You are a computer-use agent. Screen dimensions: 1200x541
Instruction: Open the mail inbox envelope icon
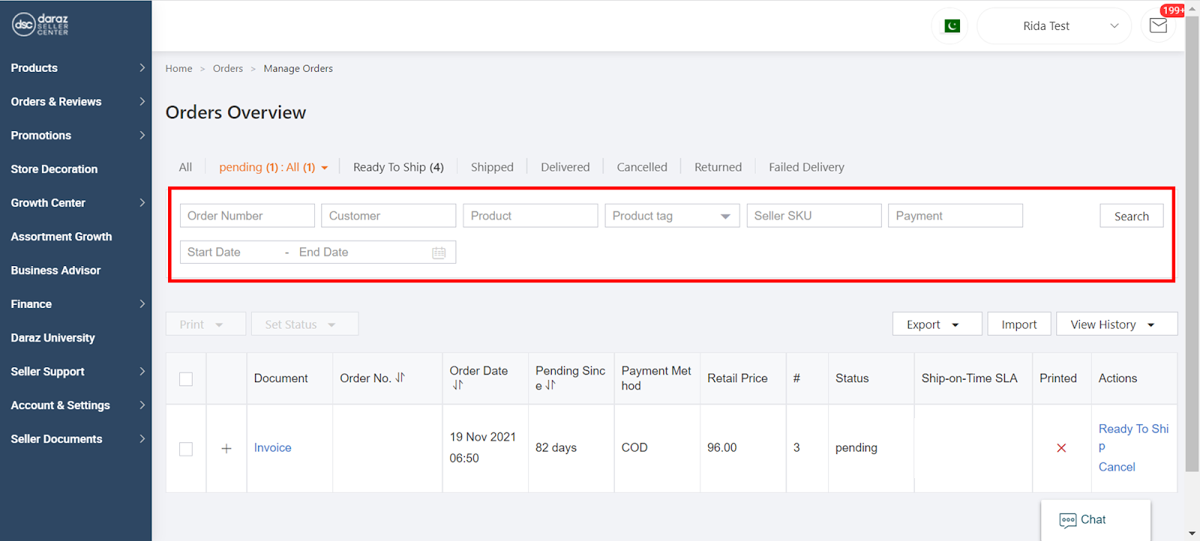point(1158,25)
